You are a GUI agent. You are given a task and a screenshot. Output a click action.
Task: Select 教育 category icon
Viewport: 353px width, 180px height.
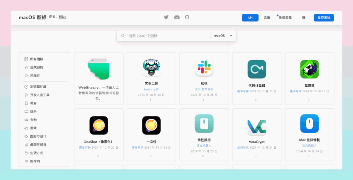[26, 104]
